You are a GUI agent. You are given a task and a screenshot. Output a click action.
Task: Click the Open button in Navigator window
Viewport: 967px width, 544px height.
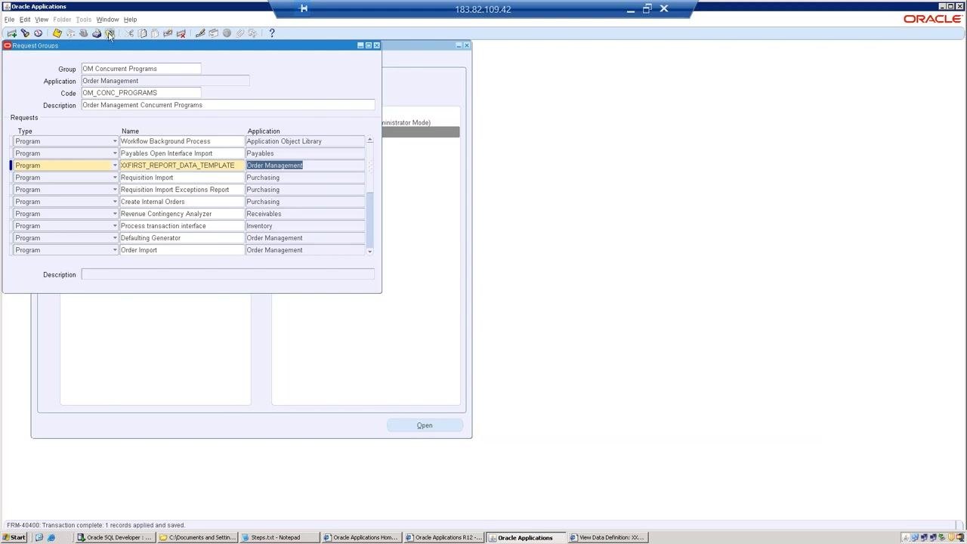click(x=425, y=425)
